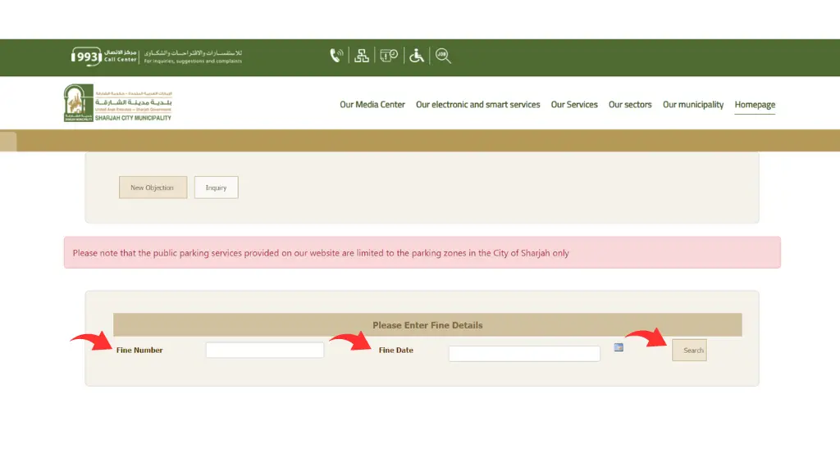Open the sitemap icon in green bar

pyautogui.click(x=362, y=56)
